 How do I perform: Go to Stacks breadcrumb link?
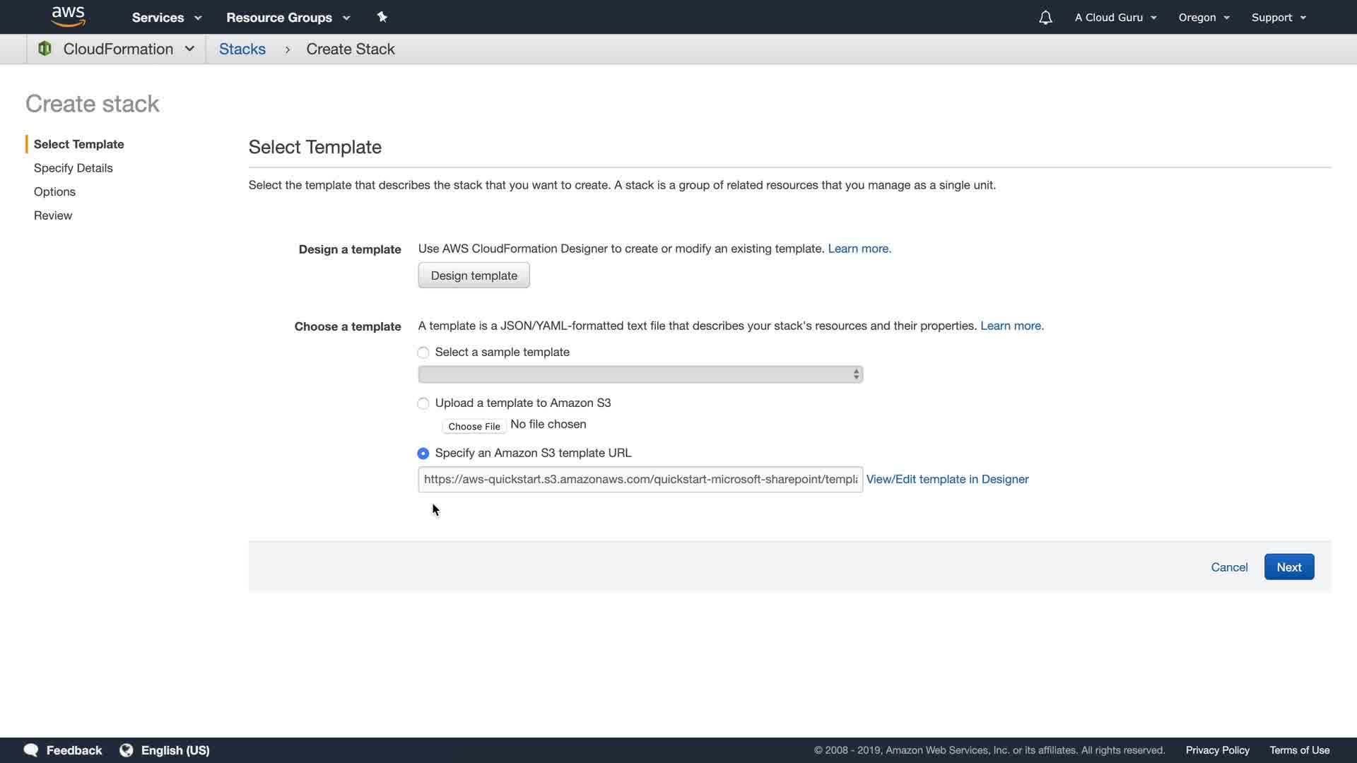click(x=242, y=49)
